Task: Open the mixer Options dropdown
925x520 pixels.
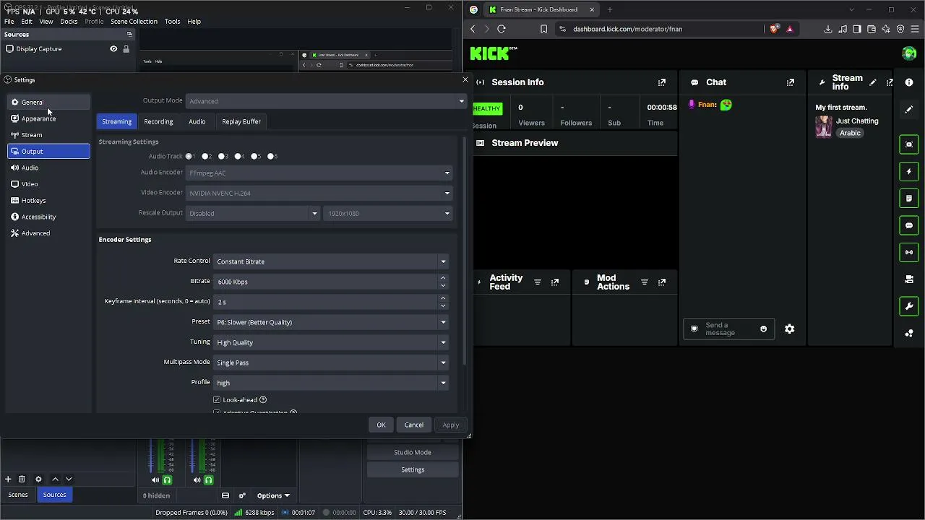Action: (273, 495)
